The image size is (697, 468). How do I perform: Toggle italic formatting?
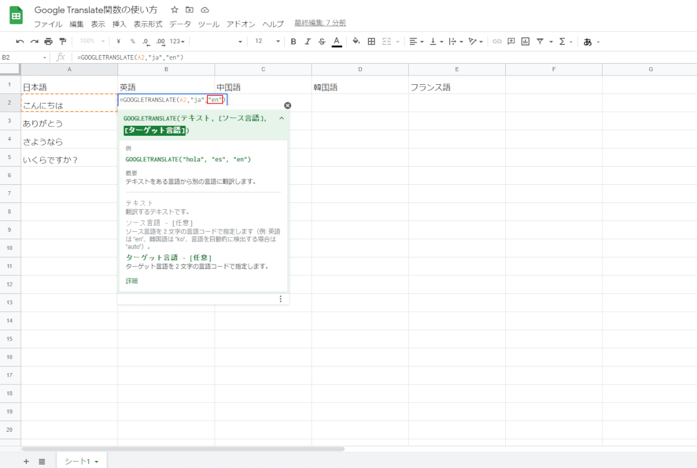308,42
